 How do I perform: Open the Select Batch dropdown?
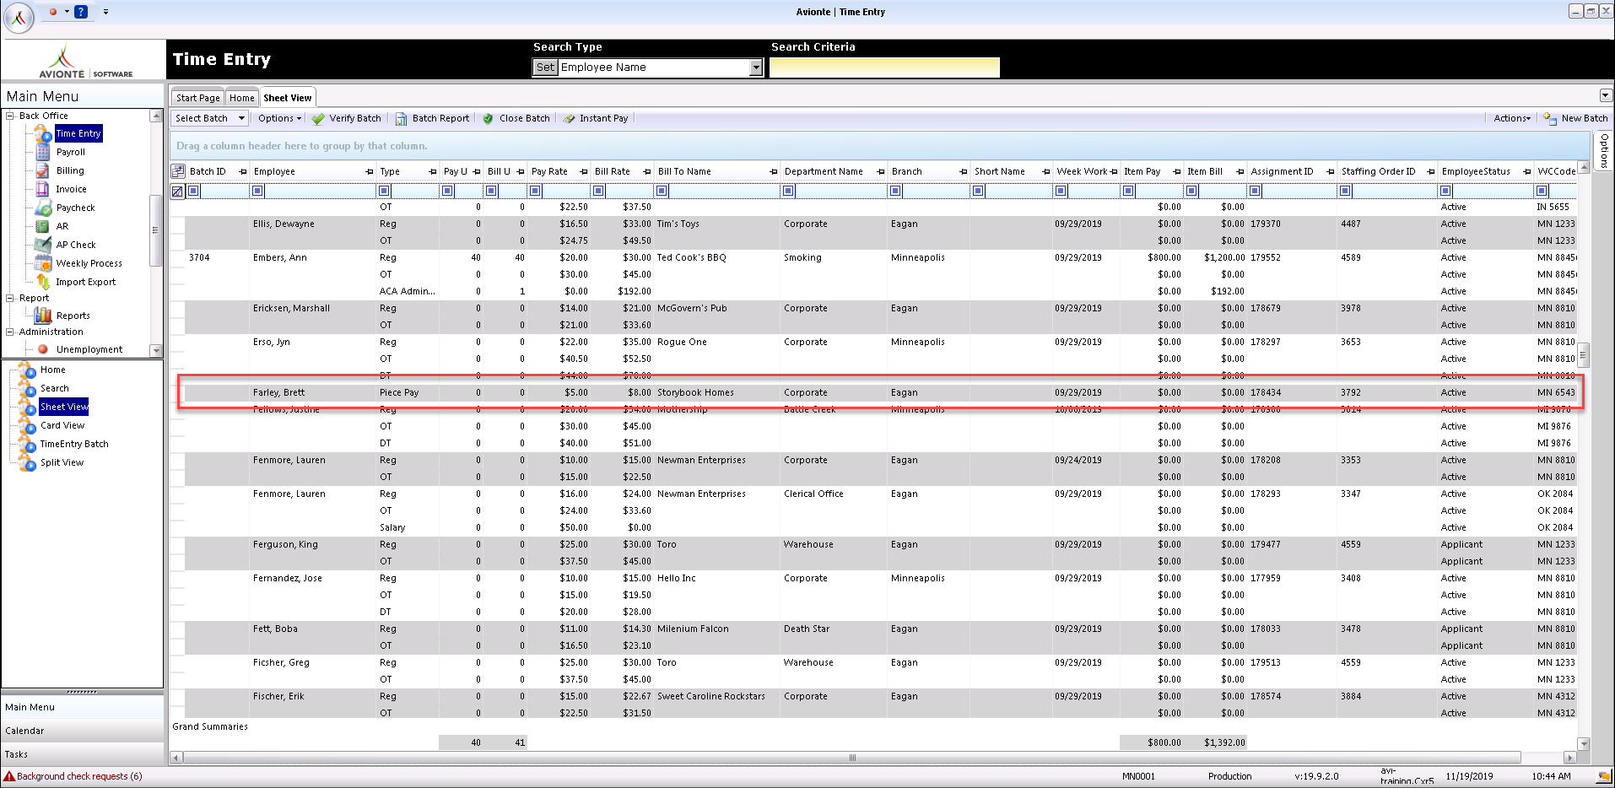coord(209,118)
